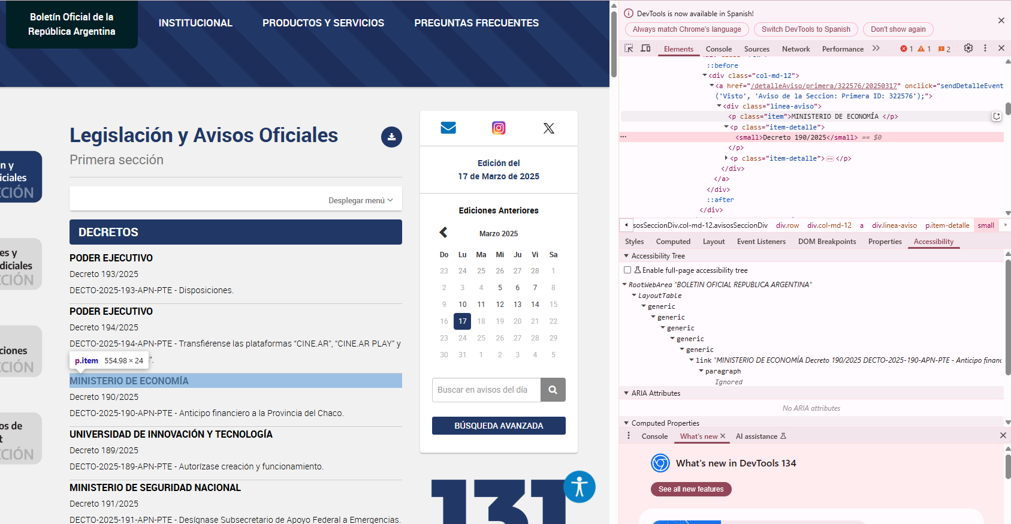Click the X (Twitter) icon

point(548,128)
